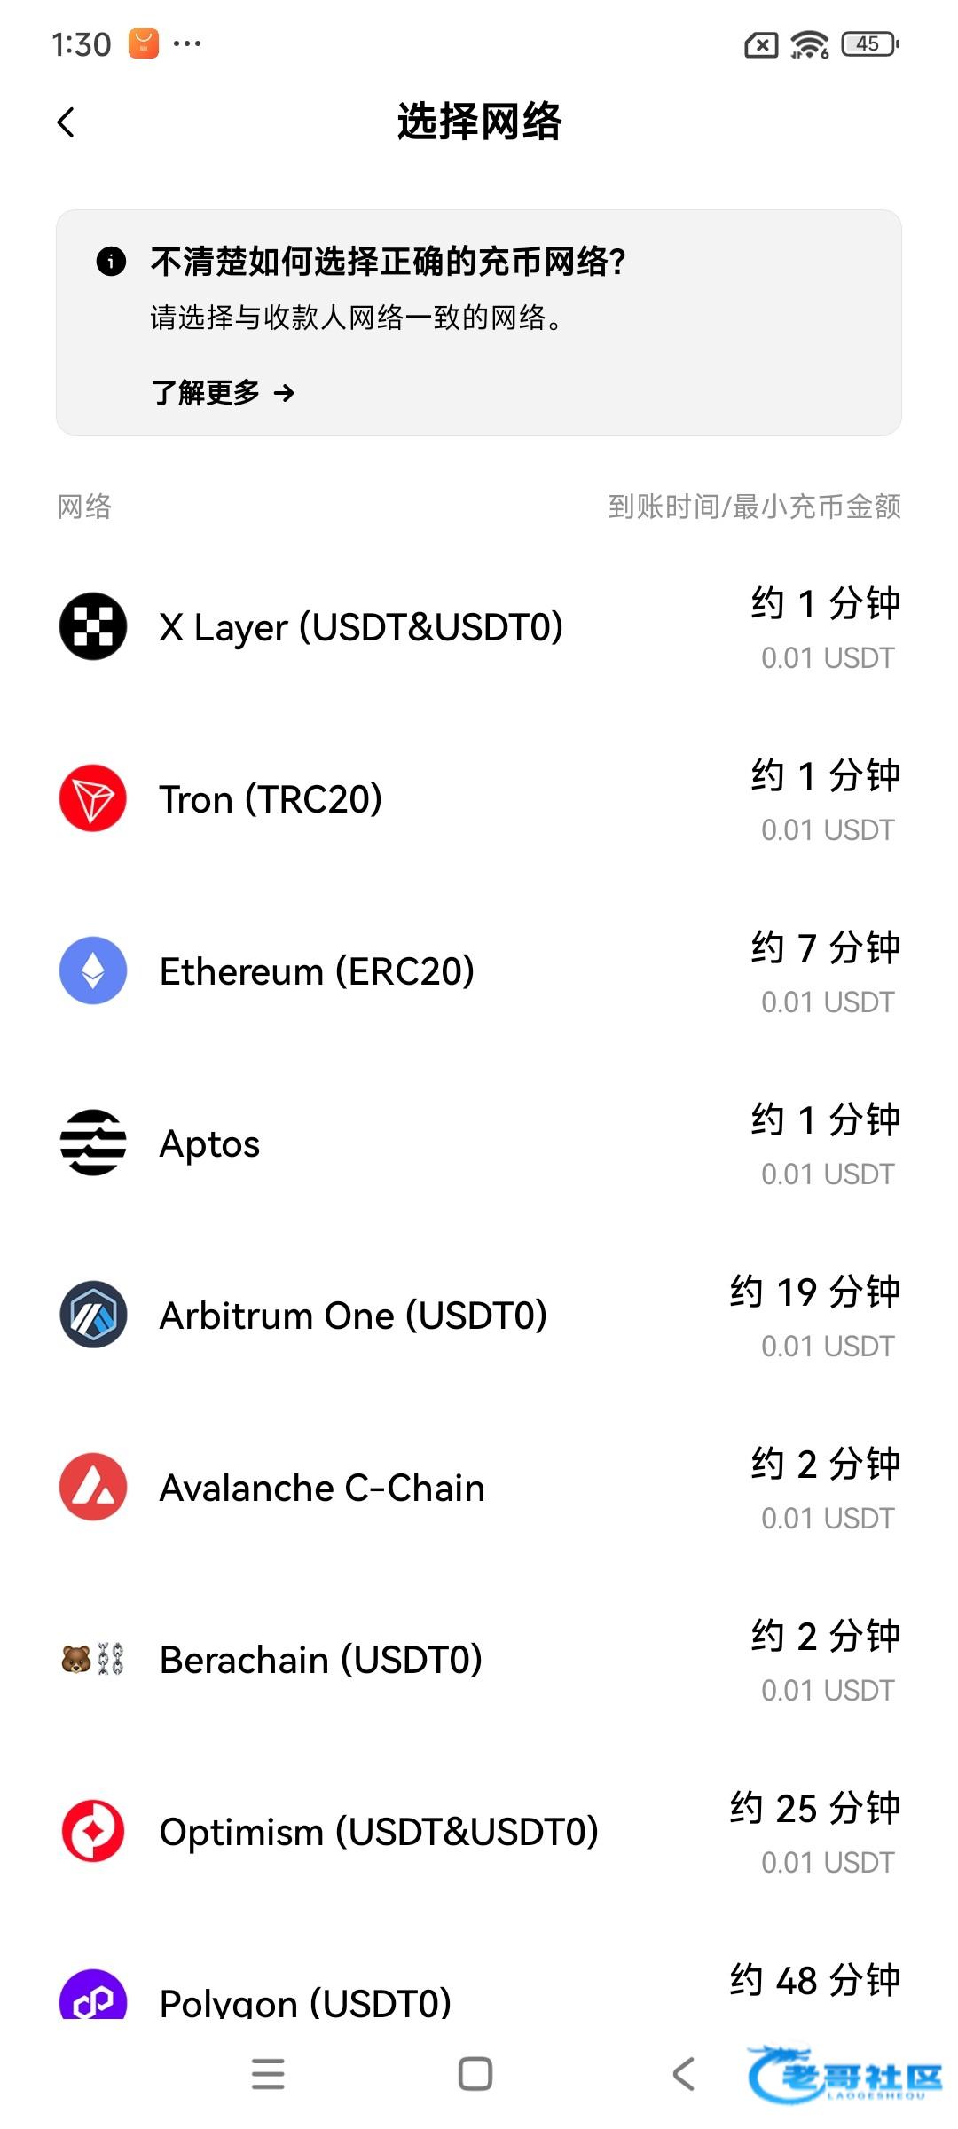Click the X Layer network icon
Screen dimensions: 958x2129
point(93,626)
